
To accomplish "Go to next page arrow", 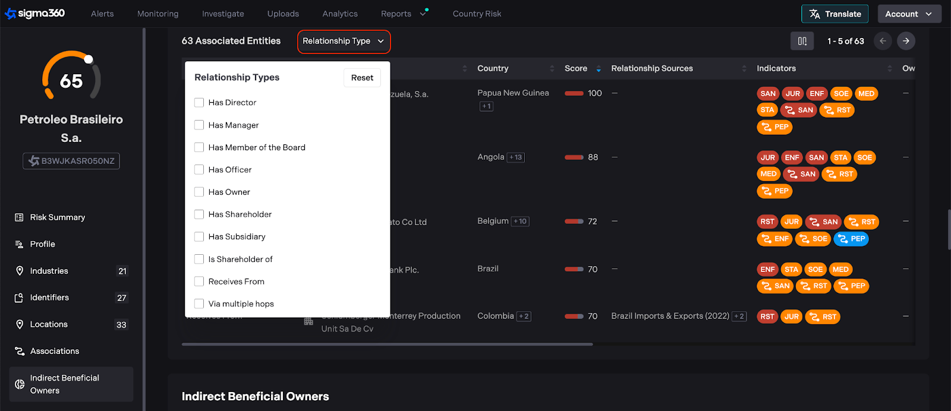I will [x=906, y=41].
